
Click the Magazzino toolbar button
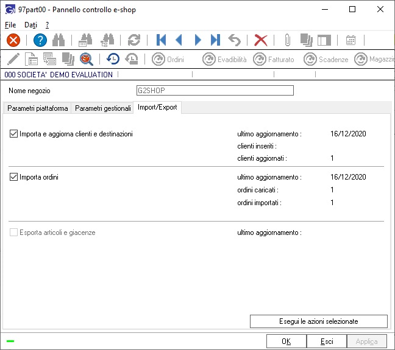click(x=374, y=60)
